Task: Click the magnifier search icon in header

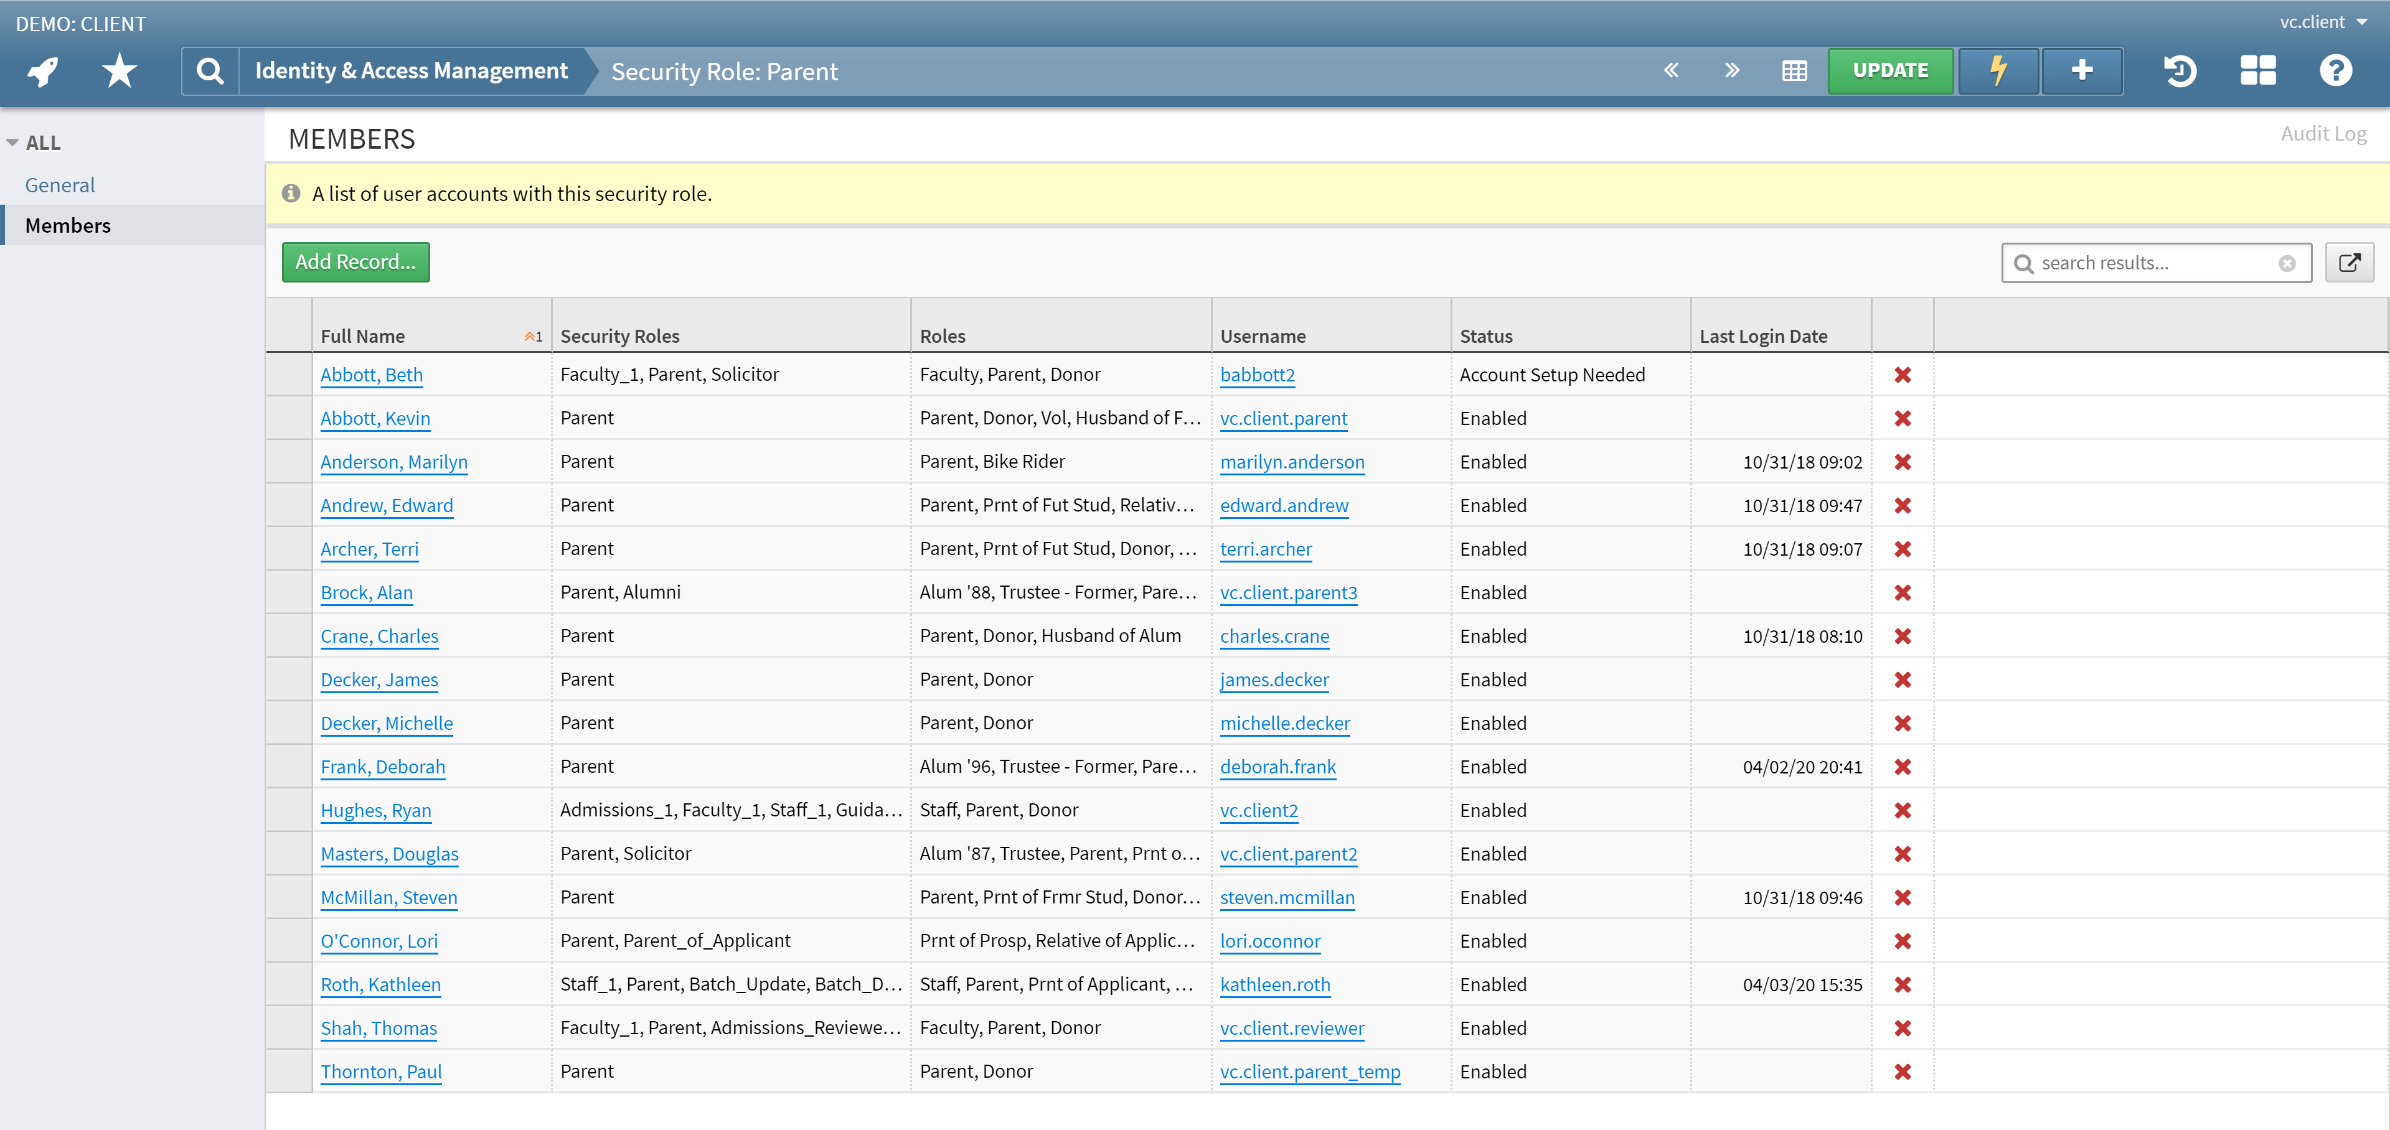Action: tap(210, 70)
